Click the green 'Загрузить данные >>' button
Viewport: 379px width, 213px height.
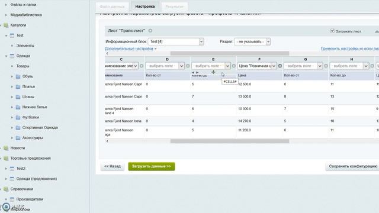point(152,166)
